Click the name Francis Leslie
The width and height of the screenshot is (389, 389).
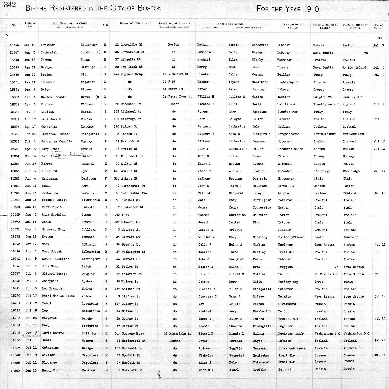54,200
